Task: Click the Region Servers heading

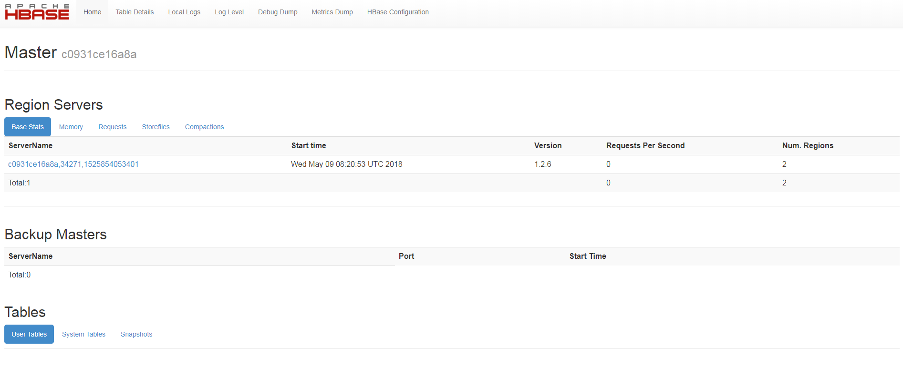Action: (x=54, y=105)
